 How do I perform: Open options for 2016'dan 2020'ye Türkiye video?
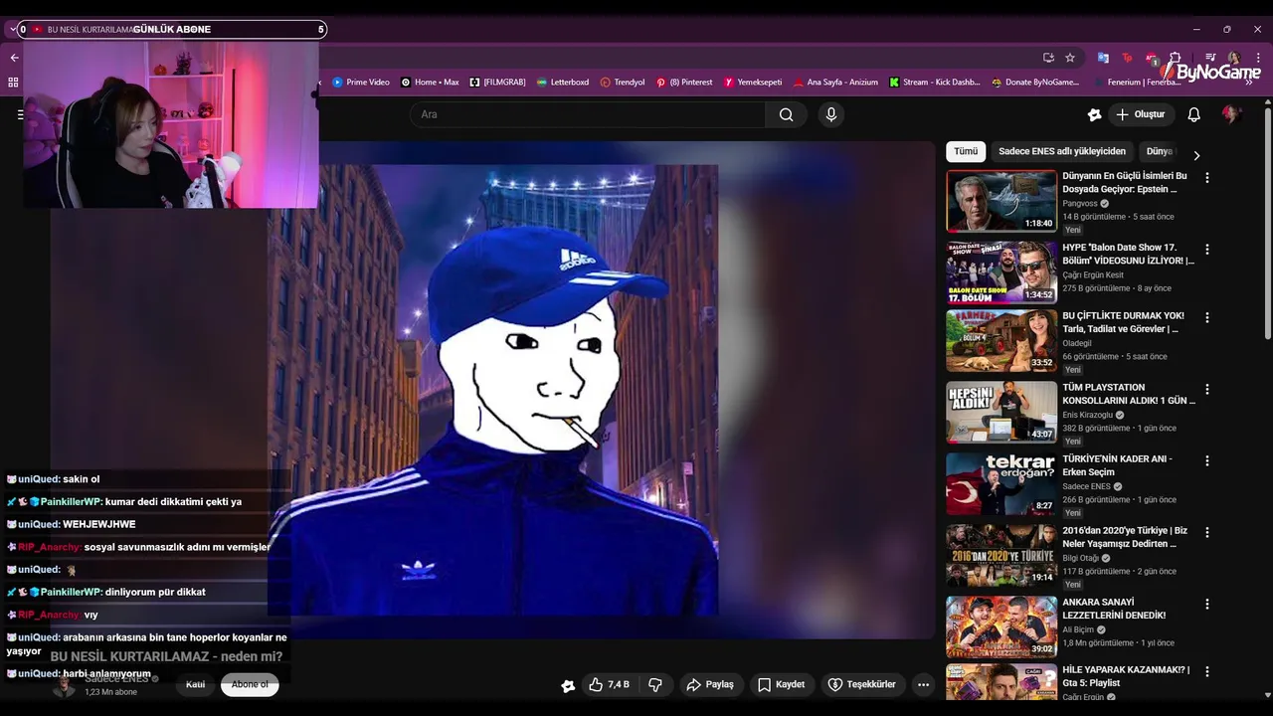tap(1207, 533)
